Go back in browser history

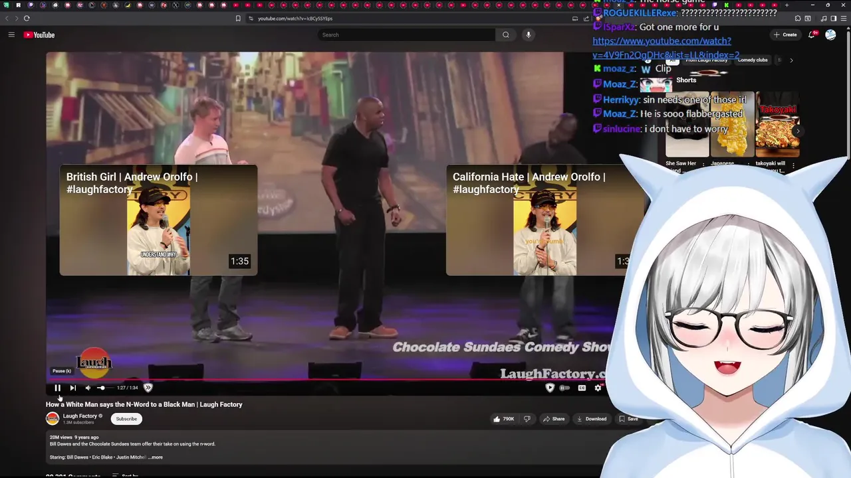coord(7,19)
